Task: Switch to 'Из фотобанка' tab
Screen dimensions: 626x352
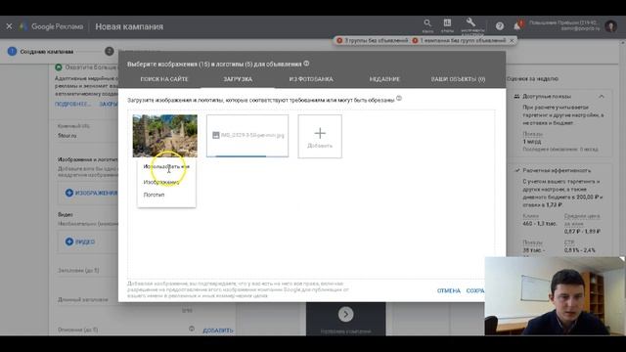Action: click(x=311, y=79)
